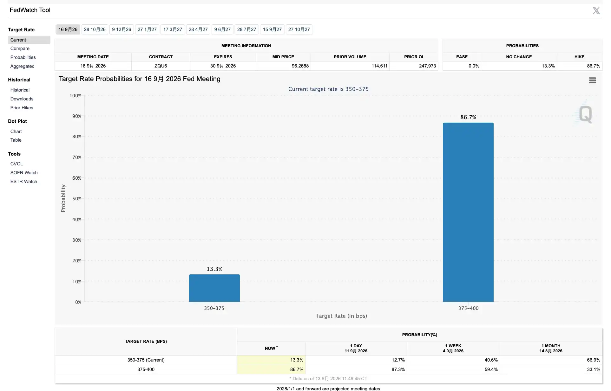Click the 1 week 40.6% cell
Screen dimensions: 611x391
[x=453, y=360]
